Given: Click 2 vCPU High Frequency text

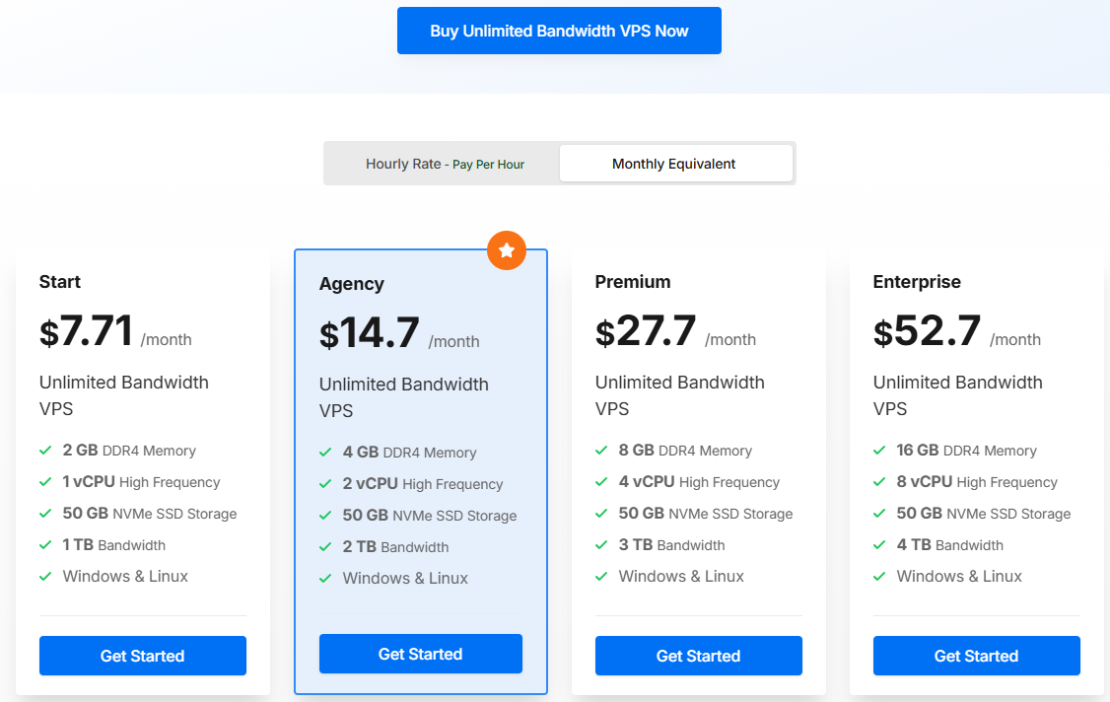Looking at the screenshot, I should click(x=423, y=484).
